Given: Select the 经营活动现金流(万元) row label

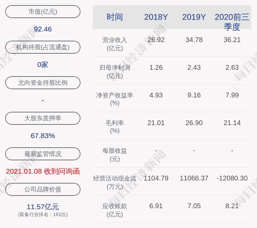Looking at the screenshot, I should click(x=115, y=183).
